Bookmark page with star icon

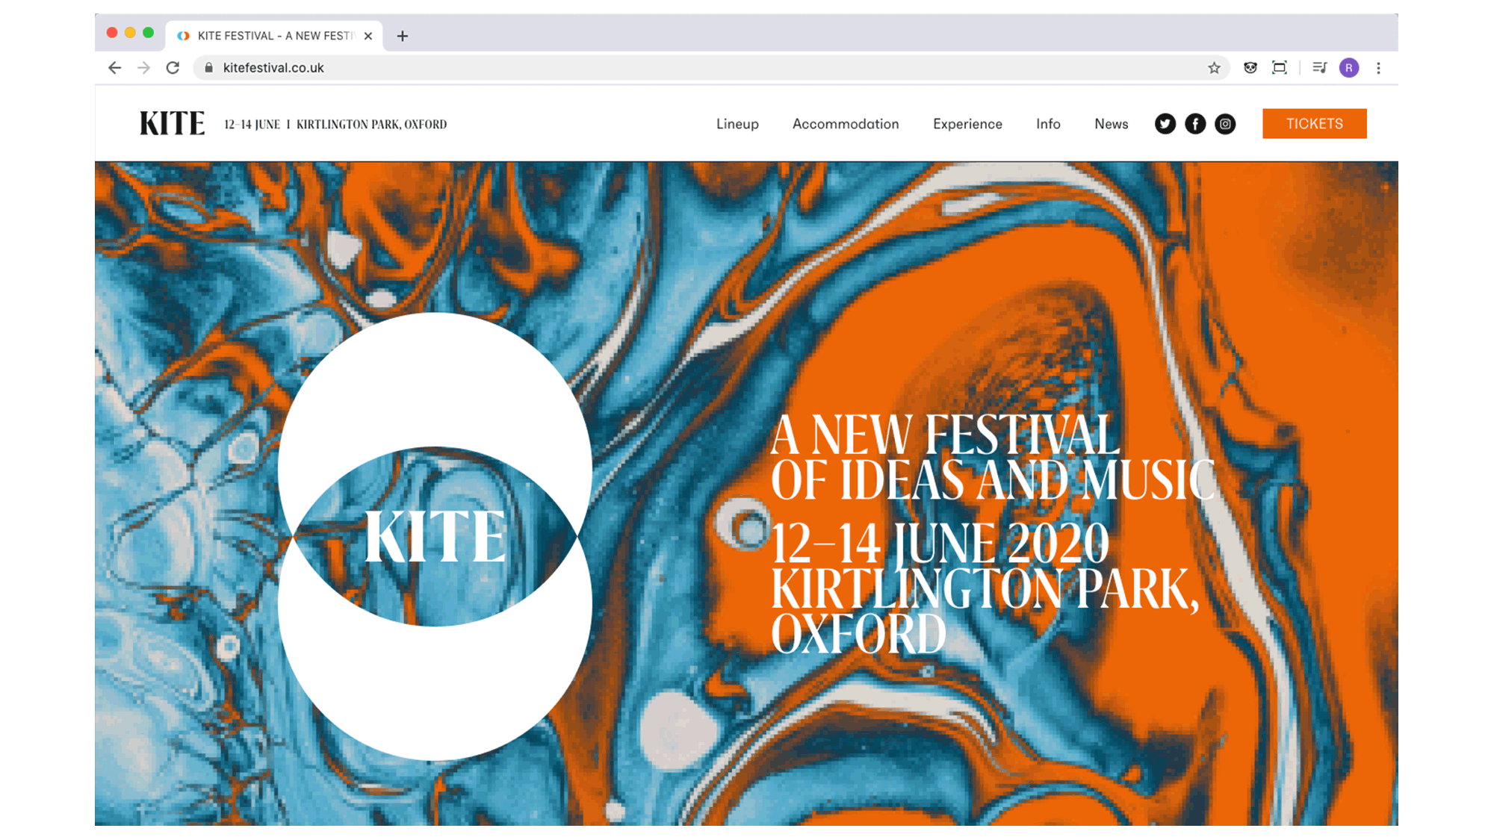click(1214, 68)
